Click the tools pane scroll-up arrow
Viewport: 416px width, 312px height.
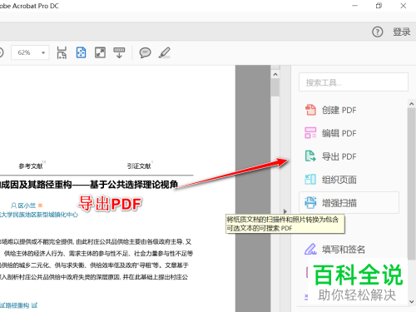(x=411, y=104)
